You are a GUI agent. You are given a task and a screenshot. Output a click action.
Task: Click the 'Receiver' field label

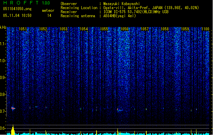[69, 12]
